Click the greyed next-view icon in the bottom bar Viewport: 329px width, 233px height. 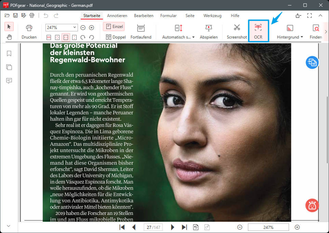[x=207, y=227]
